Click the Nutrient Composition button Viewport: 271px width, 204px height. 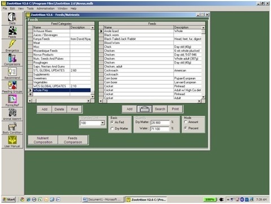tap(43, 140)
